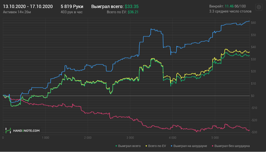Image resolution: width=266 pixels, height=152 pixels.
Task: Click the Hand2Note logo icon
Action: 8,130
